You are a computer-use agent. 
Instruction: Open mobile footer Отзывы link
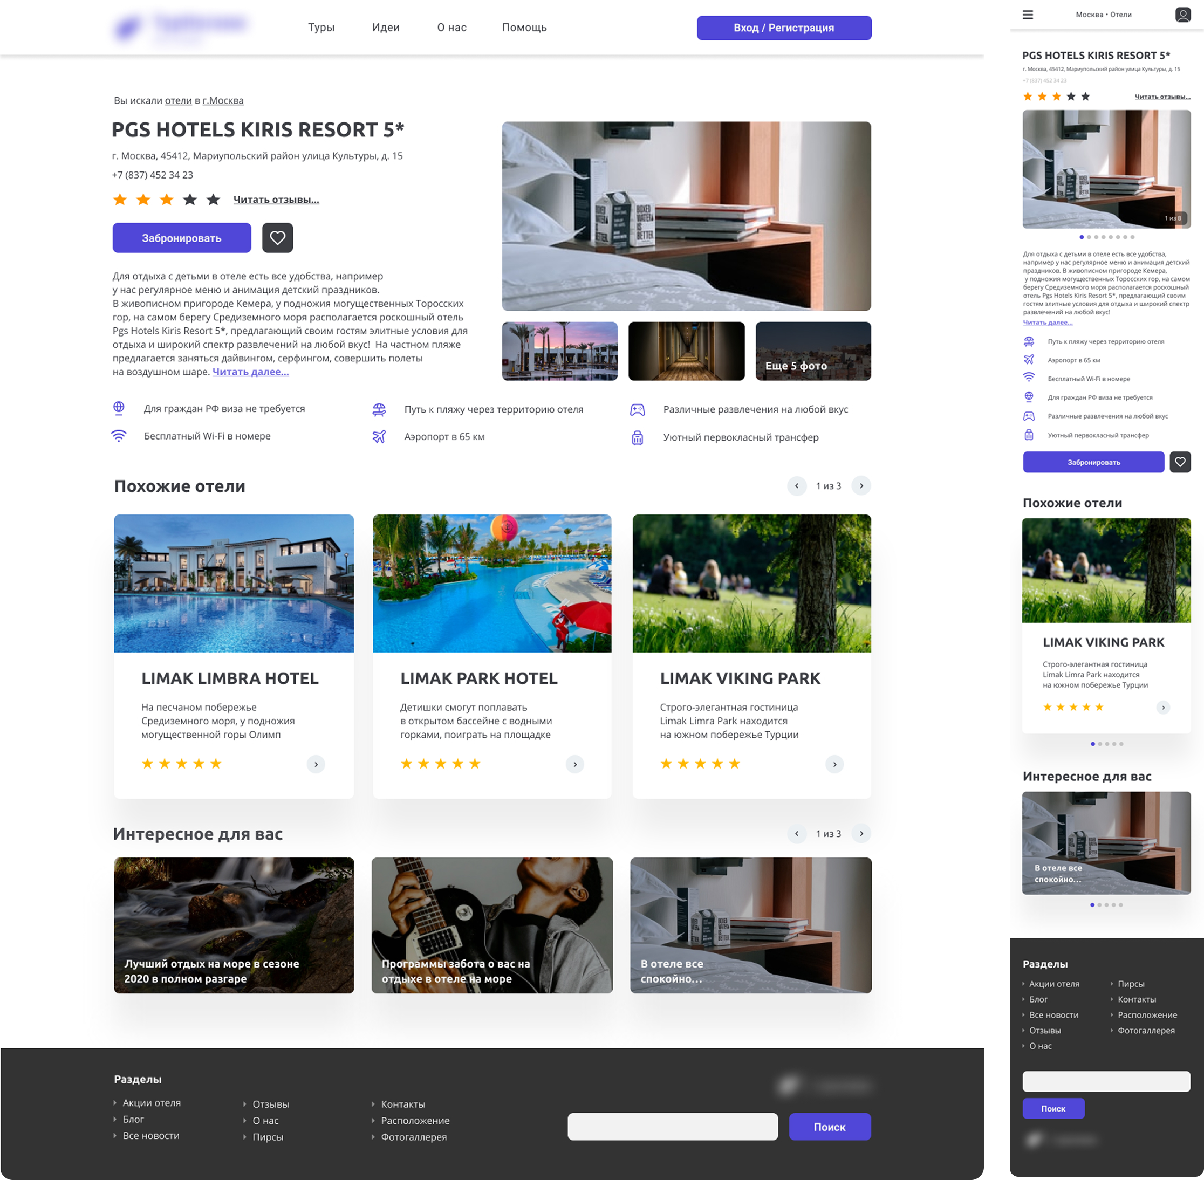[1045, 1030]
